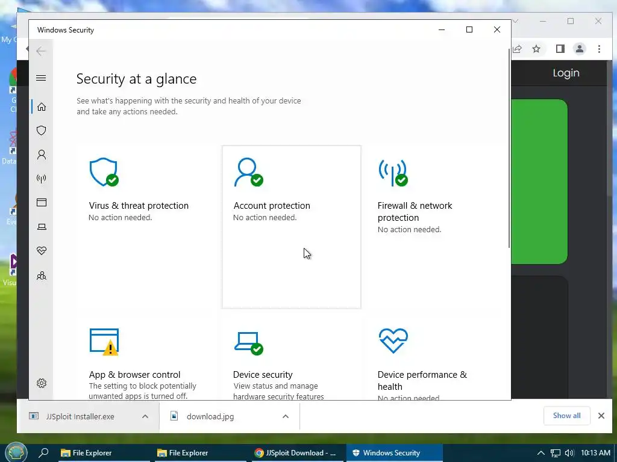Image resolution: width=617 pixels, height=462 pixels.
Task: Click Login in the browser page
Action: [566, 73]
